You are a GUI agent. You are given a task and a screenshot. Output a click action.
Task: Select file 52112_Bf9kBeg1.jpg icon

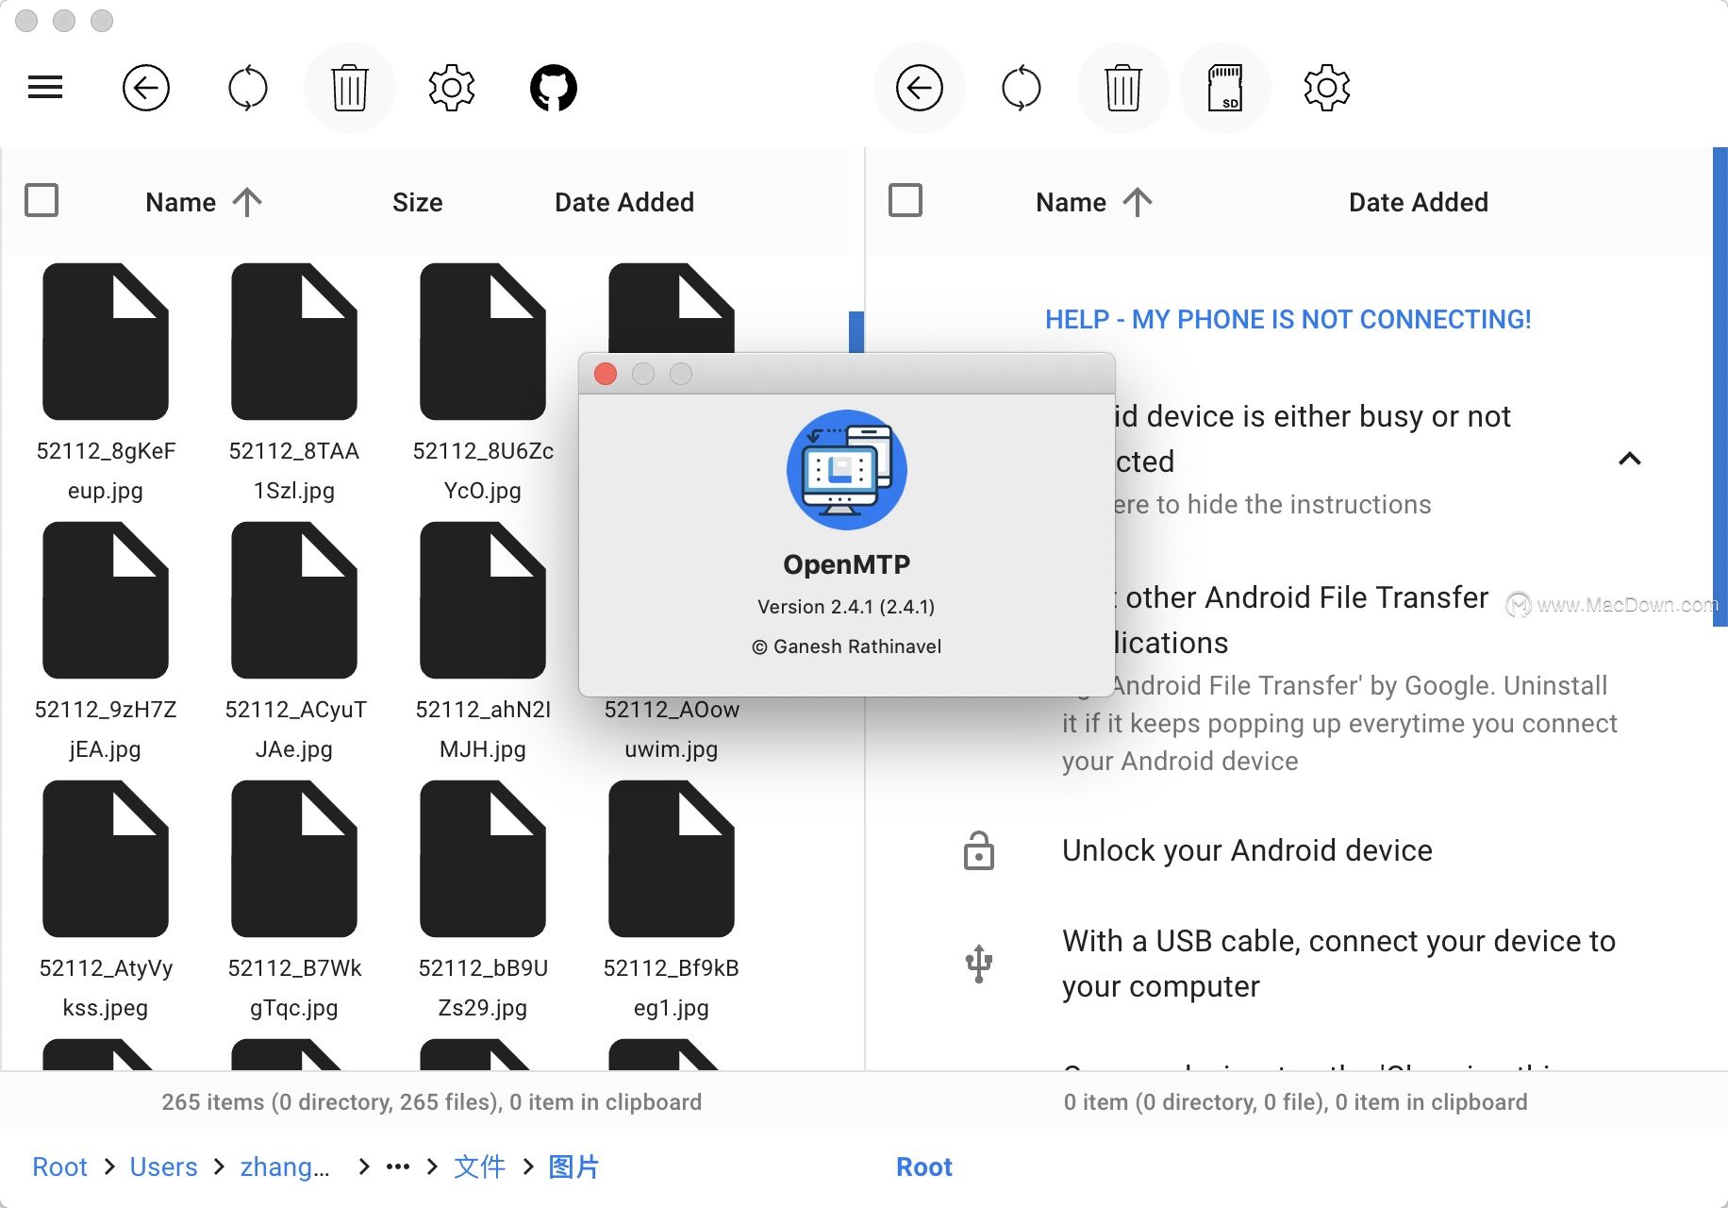(x=672, y=859)
